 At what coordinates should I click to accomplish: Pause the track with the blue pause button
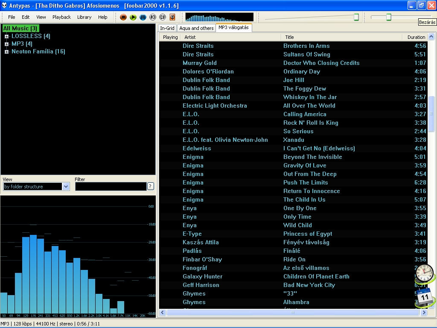(x=143, y=17)
